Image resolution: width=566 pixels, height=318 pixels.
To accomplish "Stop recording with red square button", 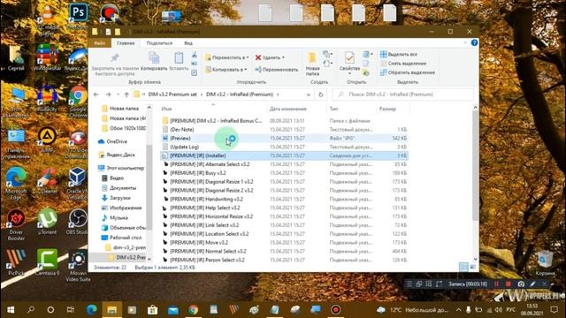I will 509,284.
